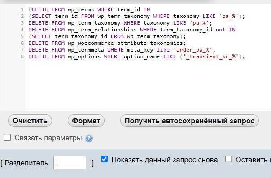Open help icon next to Связать параметры

[89, 138]
